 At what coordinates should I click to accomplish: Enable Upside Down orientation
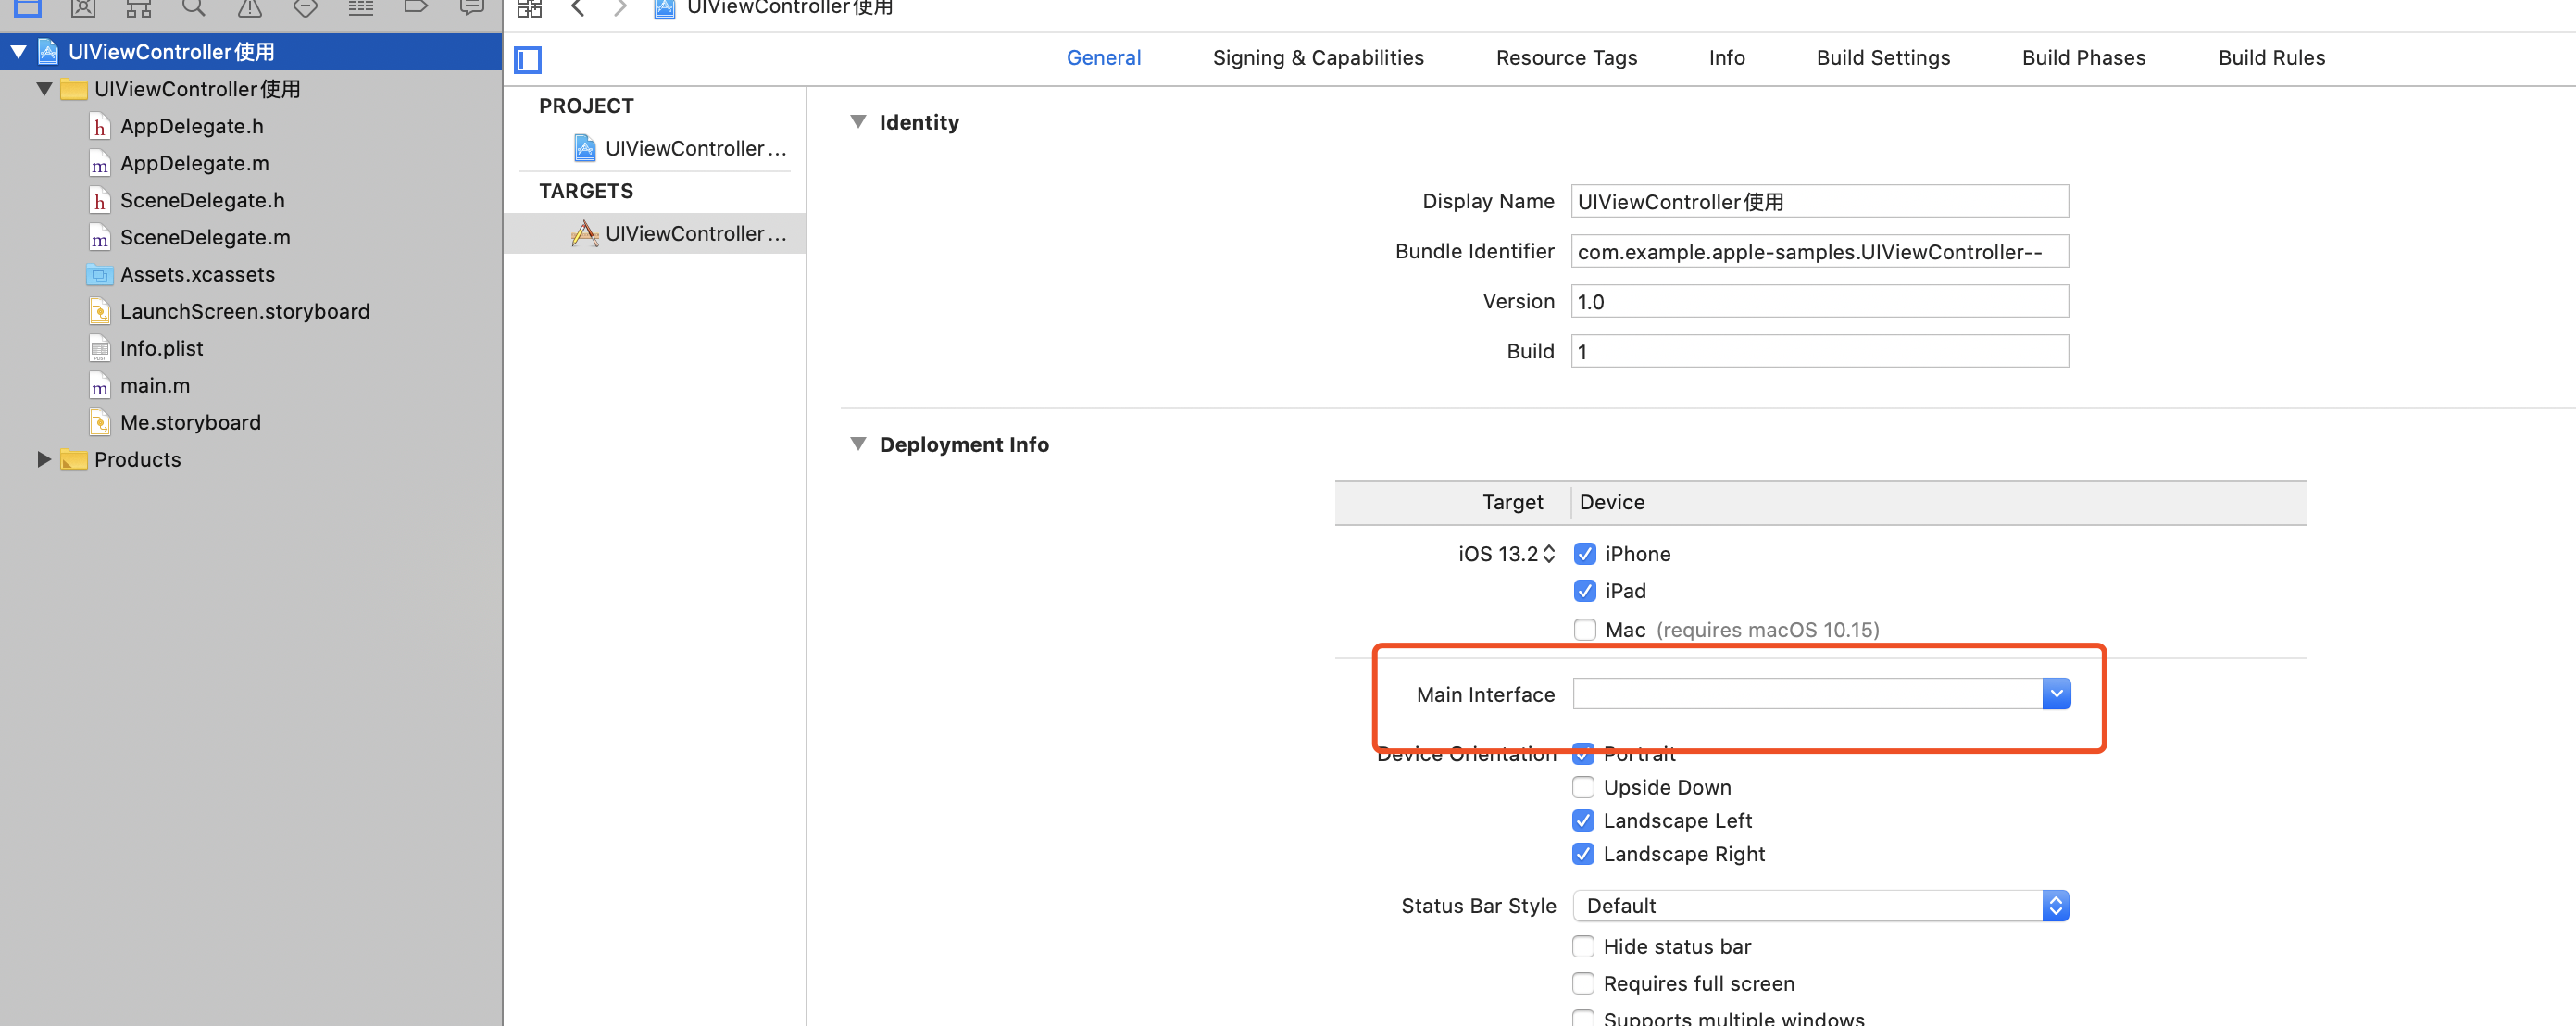(1583, 787)
